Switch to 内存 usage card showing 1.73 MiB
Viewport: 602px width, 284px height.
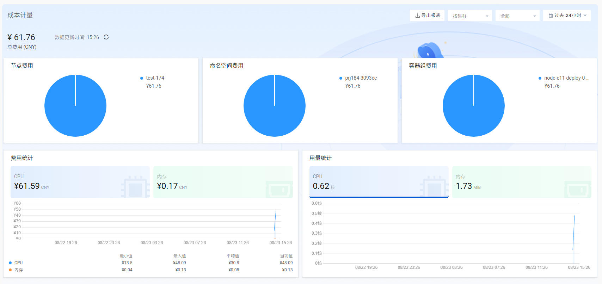point(521,182)
